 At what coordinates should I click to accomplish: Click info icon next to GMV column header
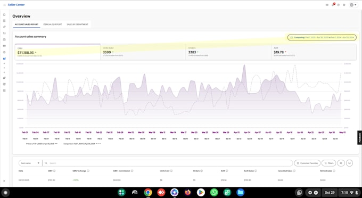pyautogui.click(x=54, y=171)
